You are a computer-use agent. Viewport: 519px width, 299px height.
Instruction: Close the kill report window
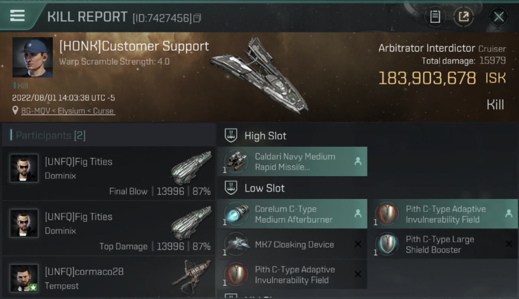click(499, 17)
